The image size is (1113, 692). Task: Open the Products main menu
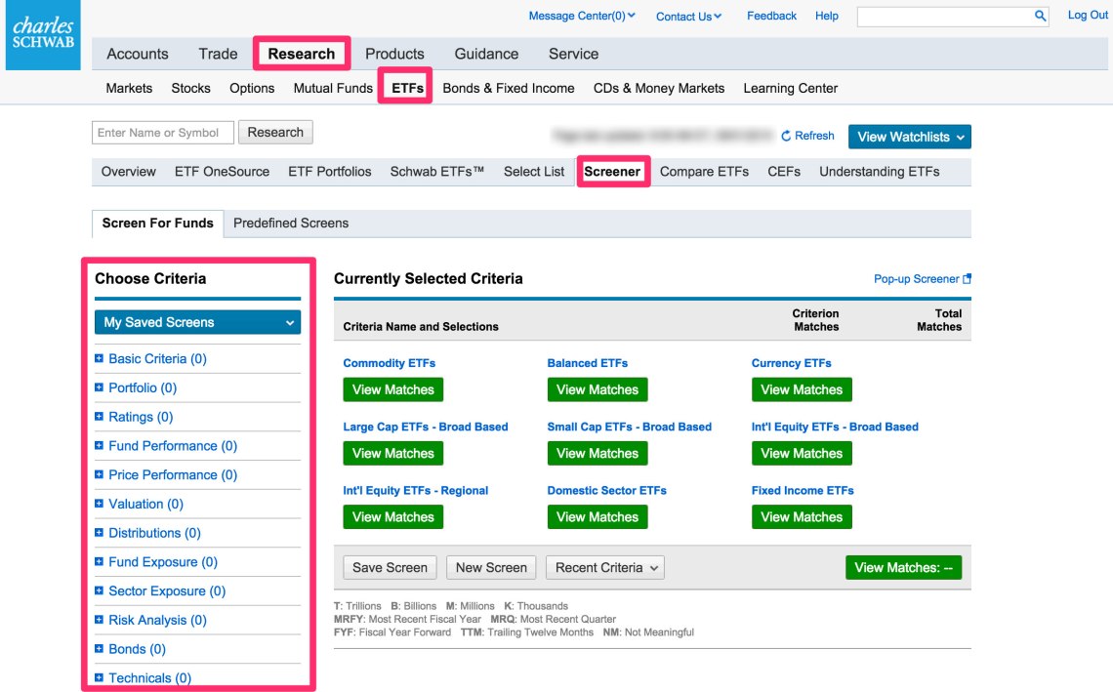tap(394, 54)
